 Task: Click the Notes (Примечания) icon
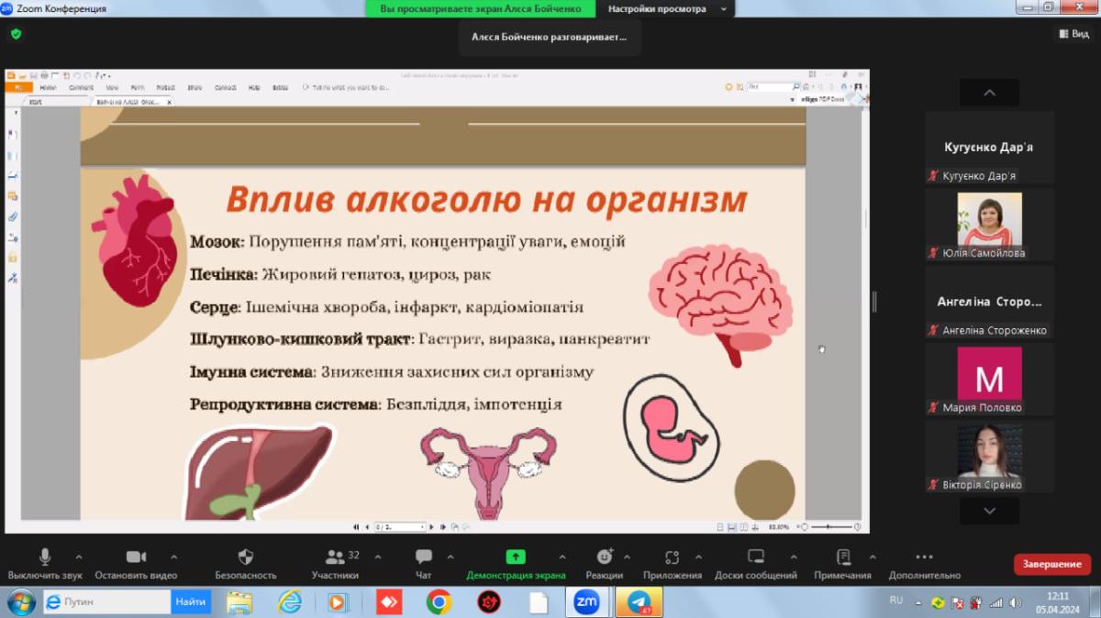coord(842,557)
